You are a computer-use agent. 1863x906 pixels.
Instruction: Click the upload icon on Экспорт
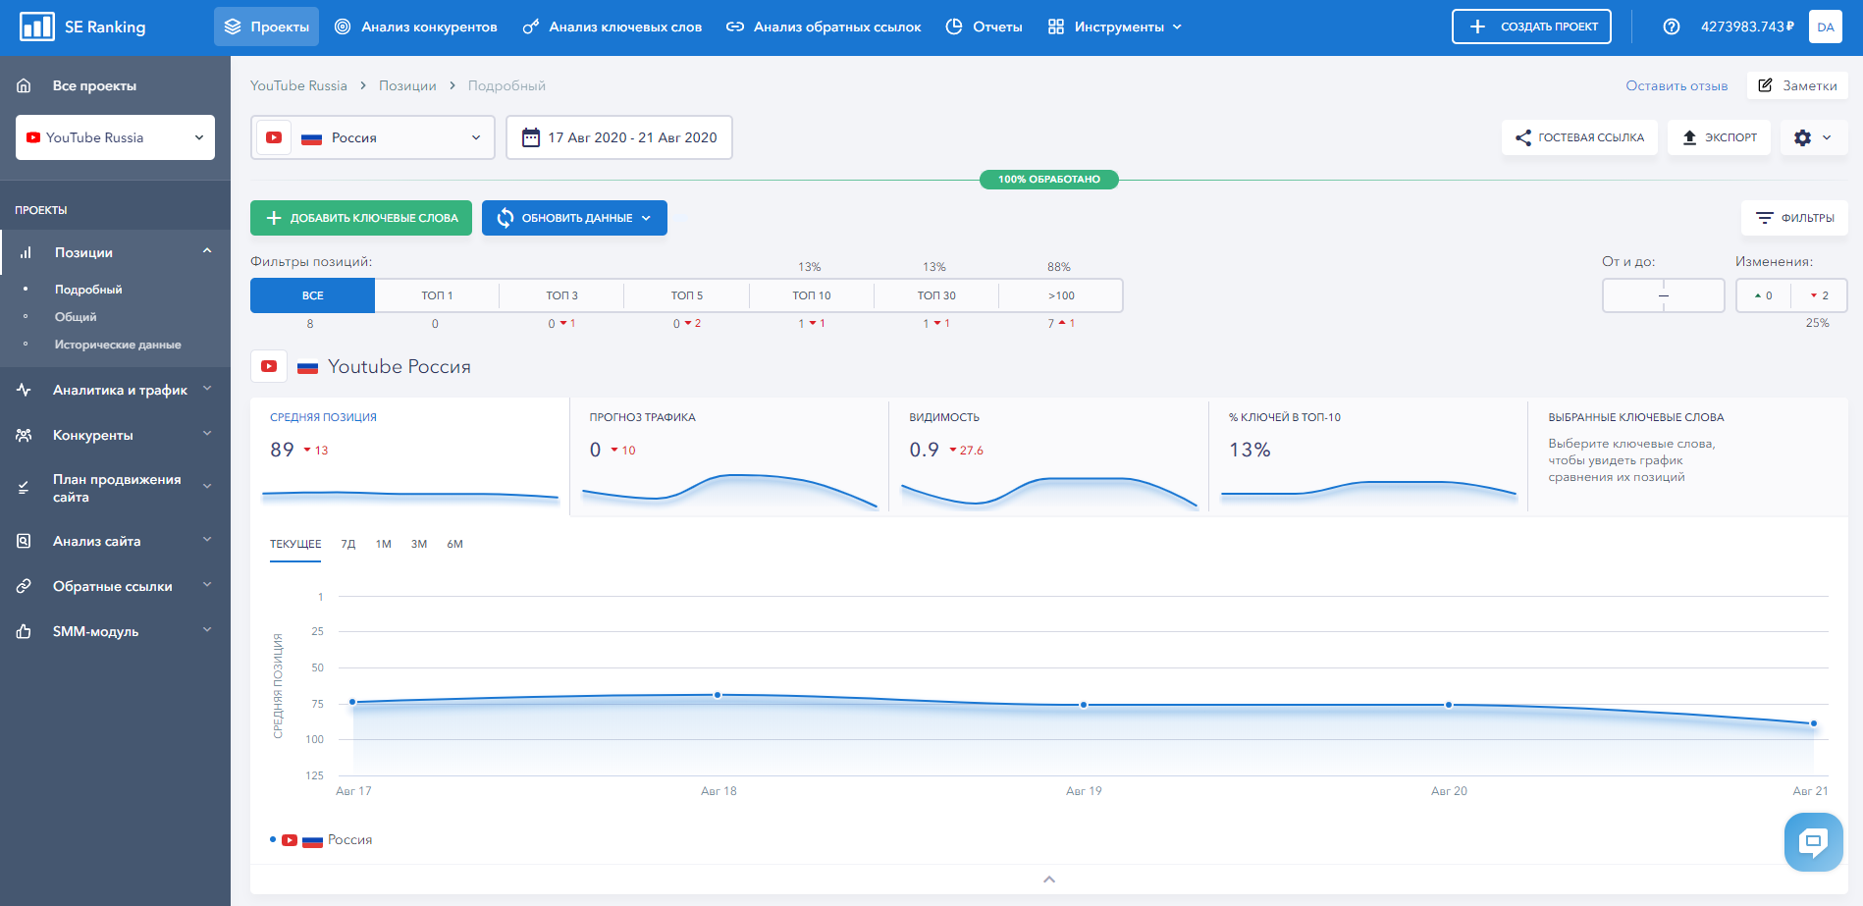[1689, 137]
